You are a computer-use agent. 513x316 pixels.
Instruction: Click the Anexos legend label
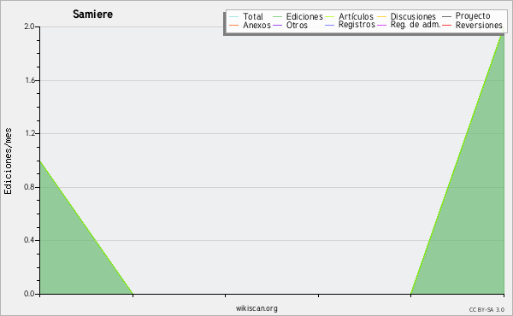pyautogui.click(x=256, y=25)
